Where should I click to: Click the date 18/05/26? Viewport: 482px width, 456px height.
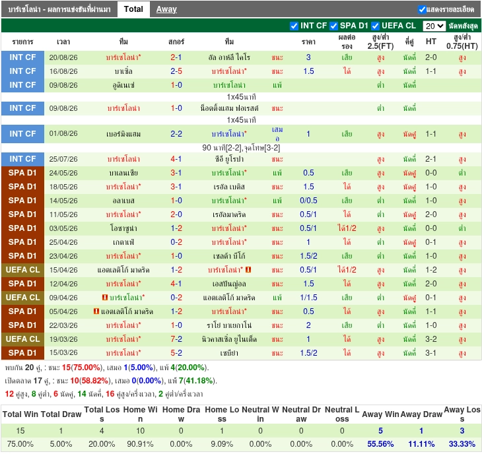pos(63,187)
